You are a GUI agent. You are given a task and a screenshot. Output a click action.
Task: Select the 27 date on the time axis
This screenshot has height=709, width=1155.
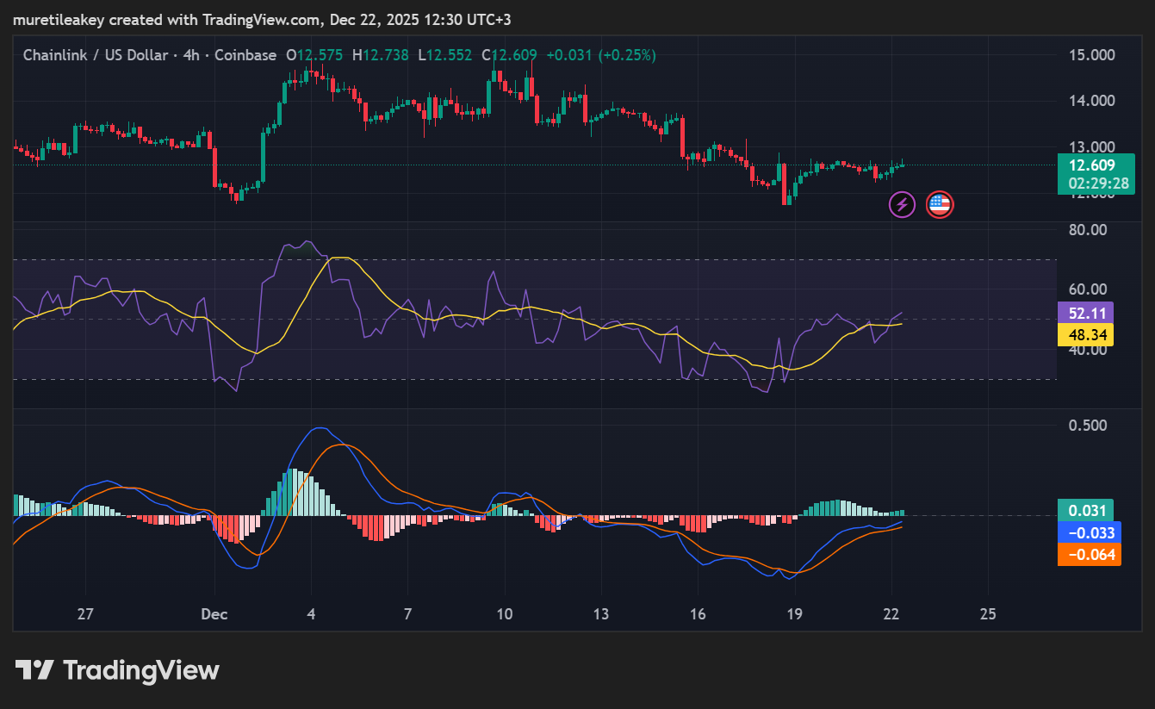click(84, 614)
